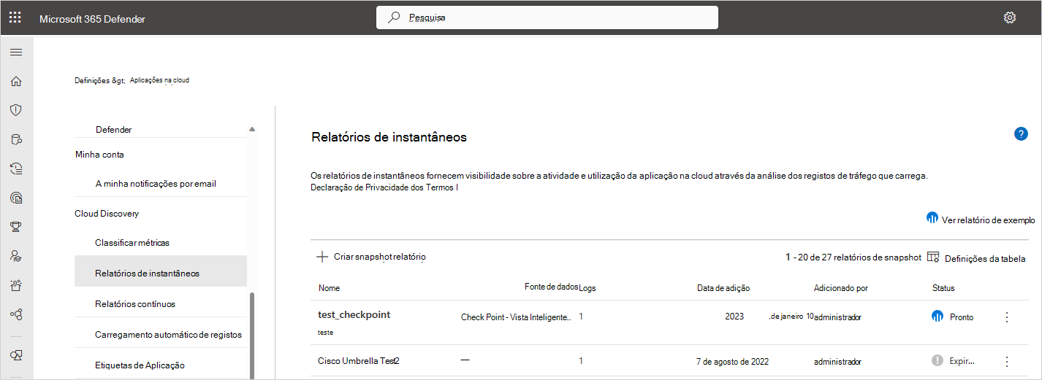Screen dimensions: 1042x380
Task: Click the Pronto status text
Action: (x=962, y=317)
